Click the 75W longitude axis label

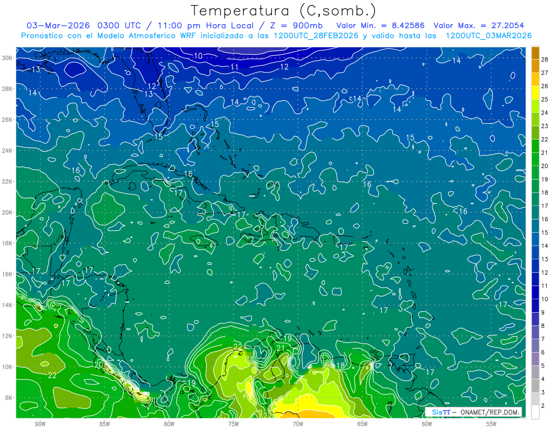233,424
